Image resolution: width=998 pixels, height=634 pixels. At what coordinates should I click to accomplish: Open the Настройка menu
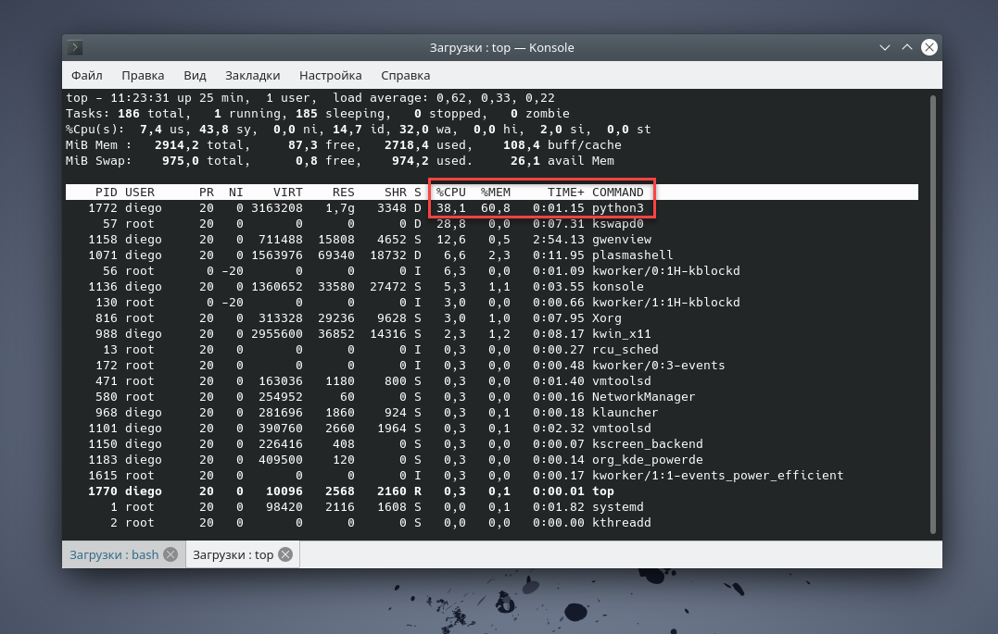(330, 75)
